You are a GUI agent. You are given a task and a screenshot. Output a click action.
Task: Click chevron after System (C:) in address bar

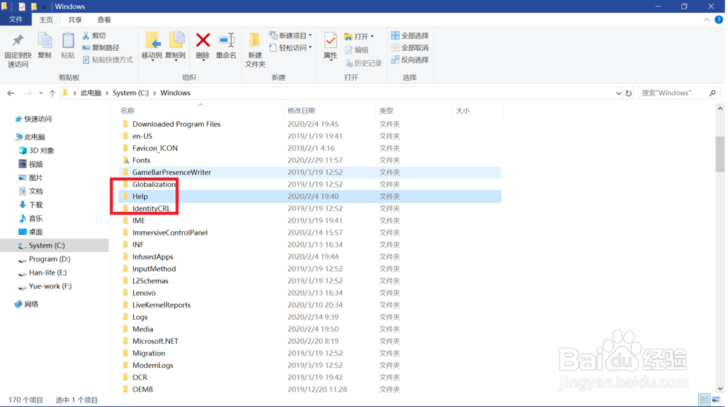(x=154, y=93)
